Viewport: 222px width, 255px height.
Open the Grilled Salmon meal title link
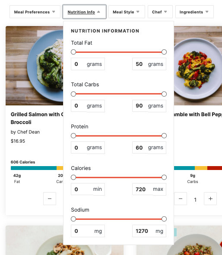tap(37, 118)
